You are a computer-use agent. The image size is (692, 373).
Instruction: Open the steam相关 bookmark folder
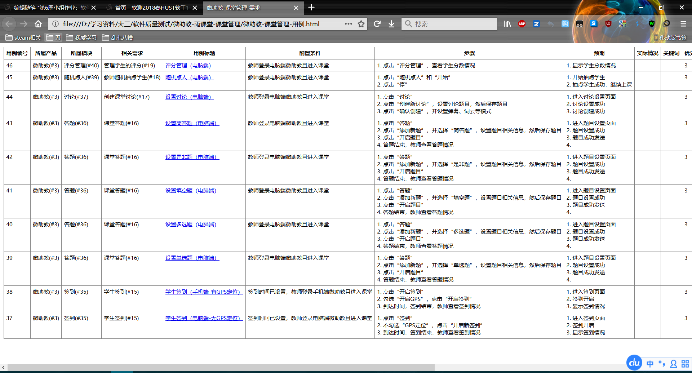(x=23, y=37)
